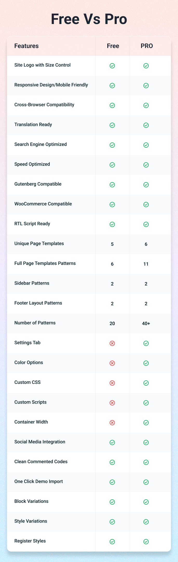Click the Free checkmark for Style Variations
The width and height of the screenshot is (178, 562).
(112, 522)
